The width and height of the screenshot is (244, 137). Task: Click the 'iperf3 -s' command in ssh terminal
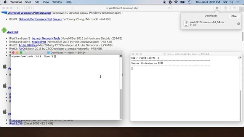click(x=153, y=58)
